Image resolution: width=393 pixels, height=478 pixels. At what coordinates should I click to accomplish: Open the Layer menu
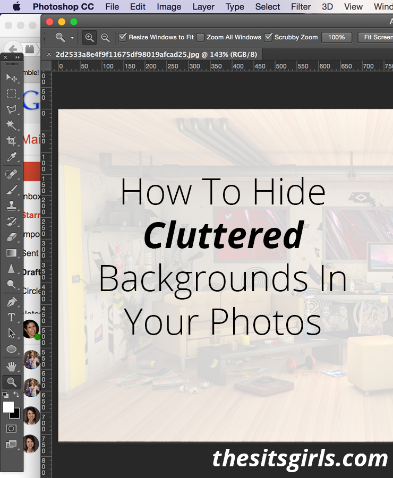(203, 7)
